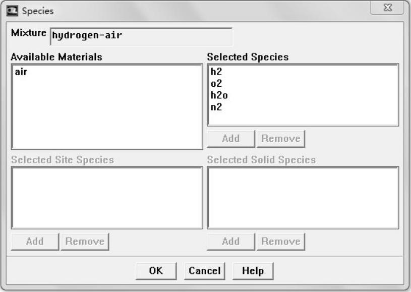411x292 pixels.
Task: Open Help for the Species dialog
Action: point(253,271)
